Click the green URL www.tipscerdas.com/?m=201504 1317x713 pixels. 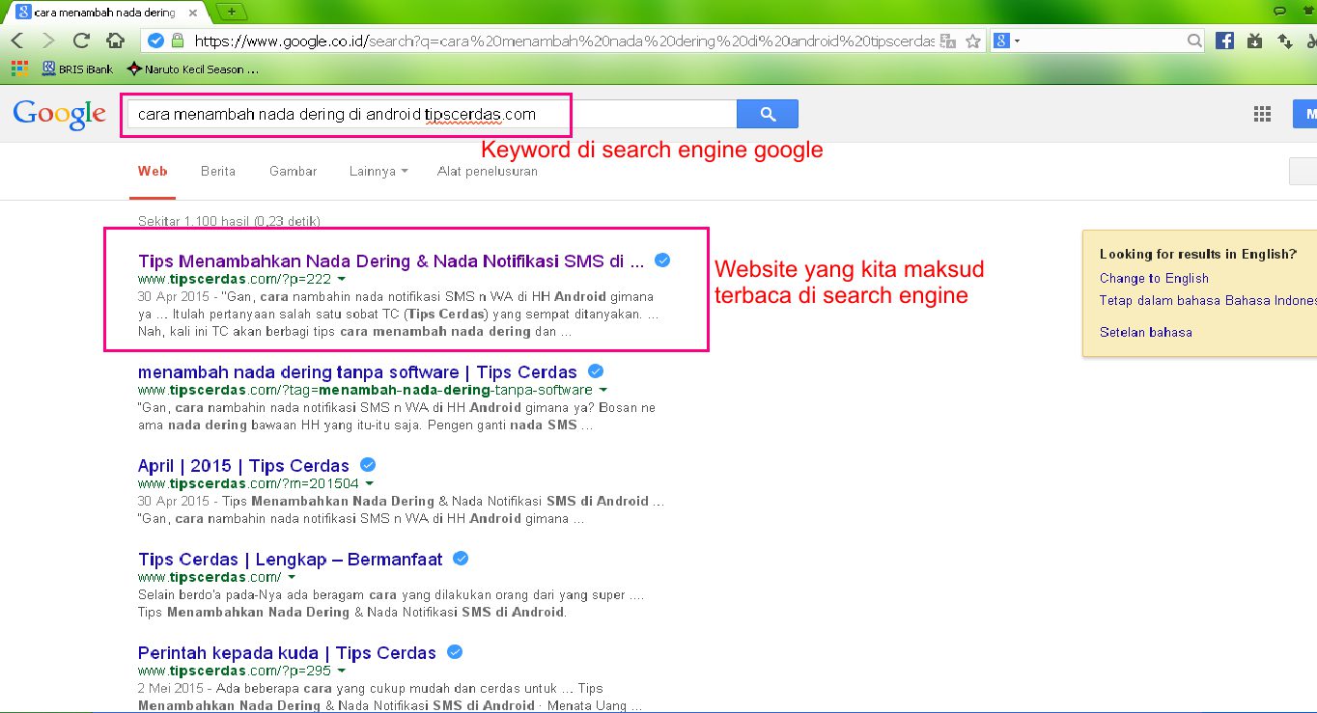click(248, 483)
